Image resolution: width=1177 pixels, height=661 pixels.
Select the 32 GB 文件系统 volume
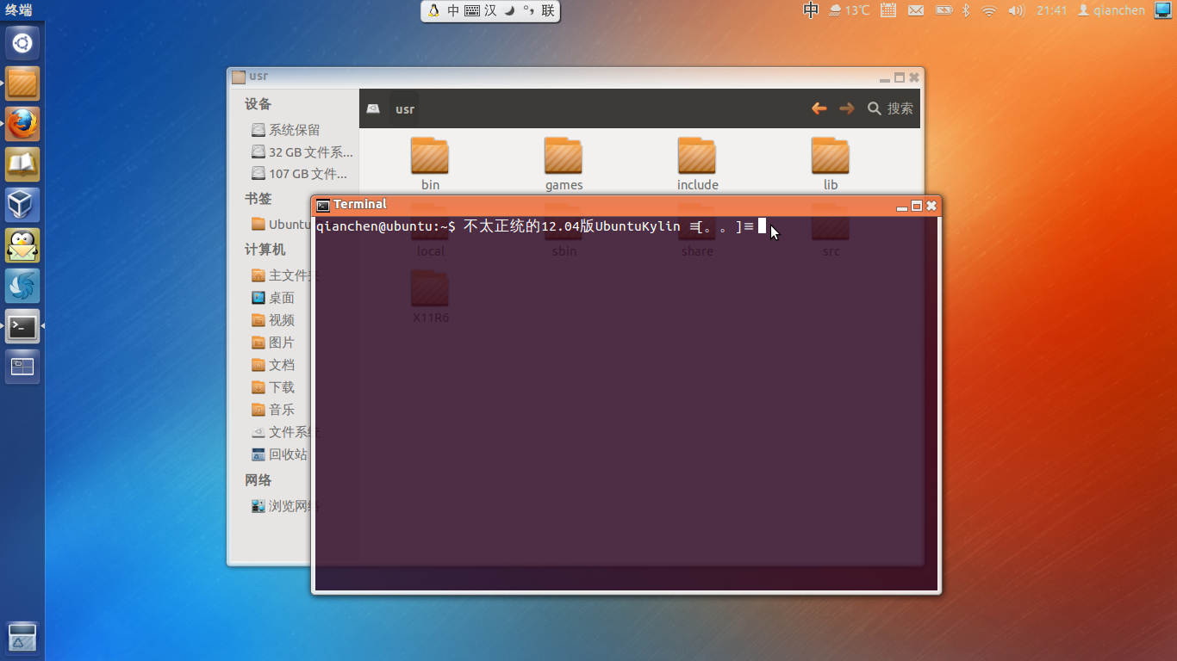(x=302, y=152)
